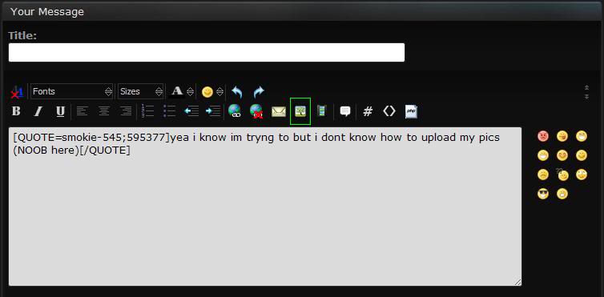Open the Fonts dropdown
Viewport: 604px width, 297px height.
(72, 91)
